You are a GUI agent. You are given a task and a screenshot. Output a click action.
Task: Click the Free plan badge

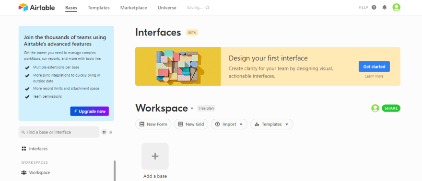[x=206, y=108]
